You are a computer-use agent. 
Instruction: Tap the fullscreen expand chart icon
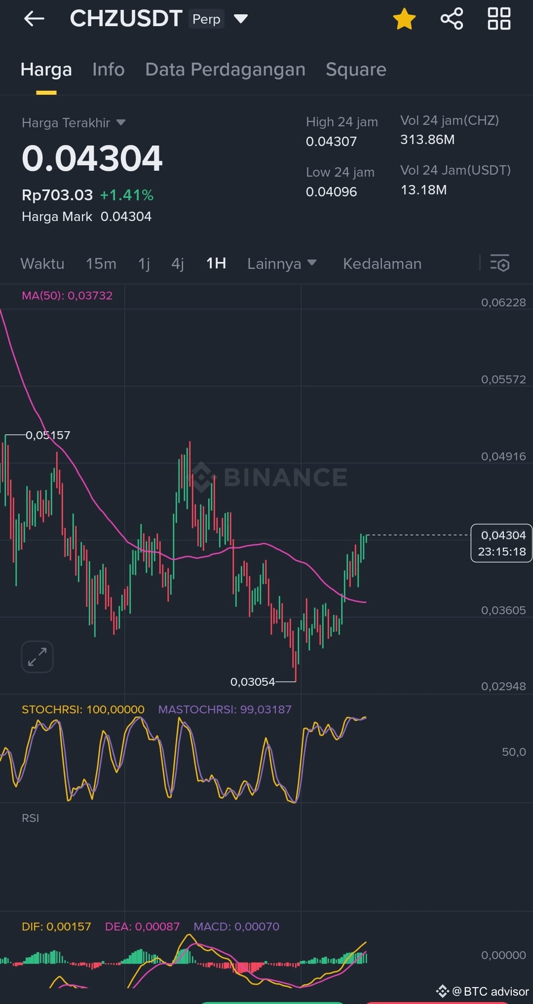coord(37,657)
